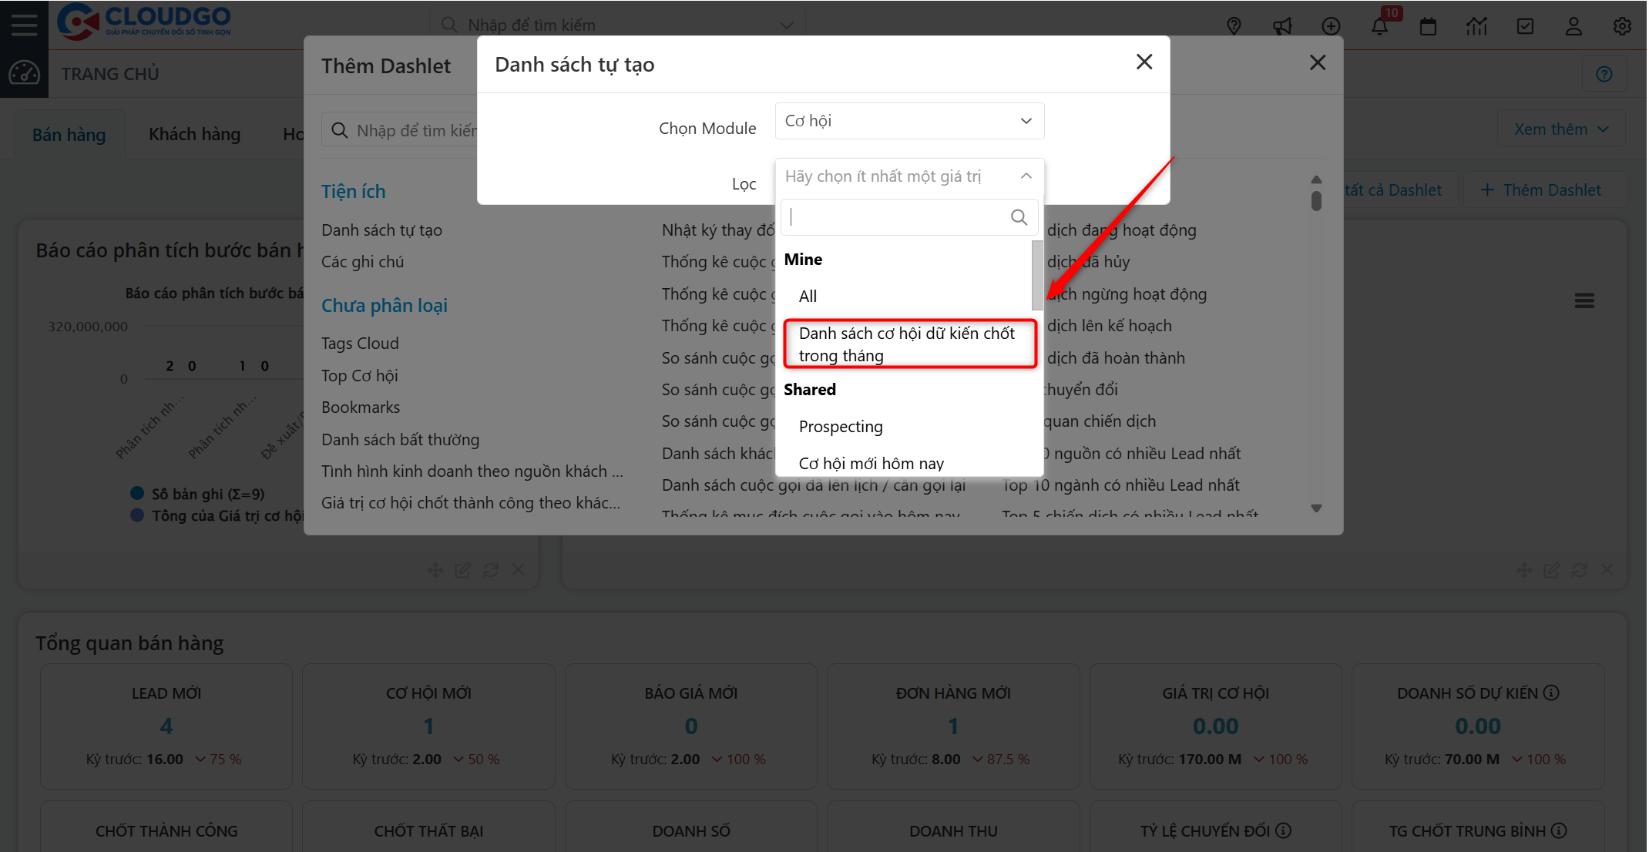1649x852 pixels.
Task: Open the hamburger menu top left
Action: click(23, 24)
